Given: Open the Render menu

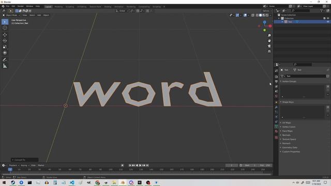Looking at the screenshot, I should pos(21,6).
